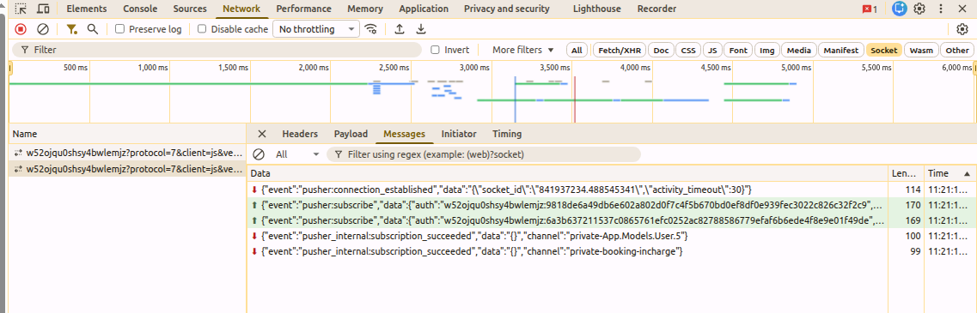Image resolution: width=977 pixels, height=313 pixels.
Task: Activate the inspect element picker icon
Action: click(x=21, y=9)
